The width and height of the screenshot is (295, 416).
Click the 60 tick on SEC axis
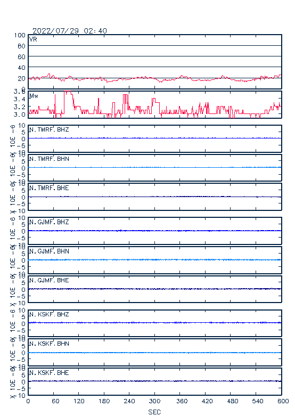click(55, 401)
